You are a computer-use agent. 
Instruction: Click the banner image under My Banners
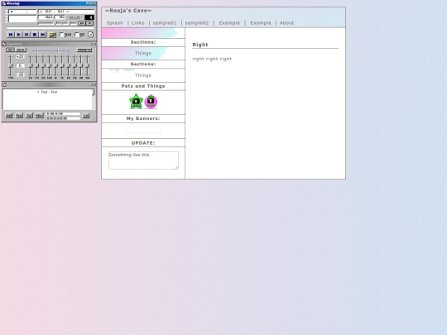click(143, 130)
